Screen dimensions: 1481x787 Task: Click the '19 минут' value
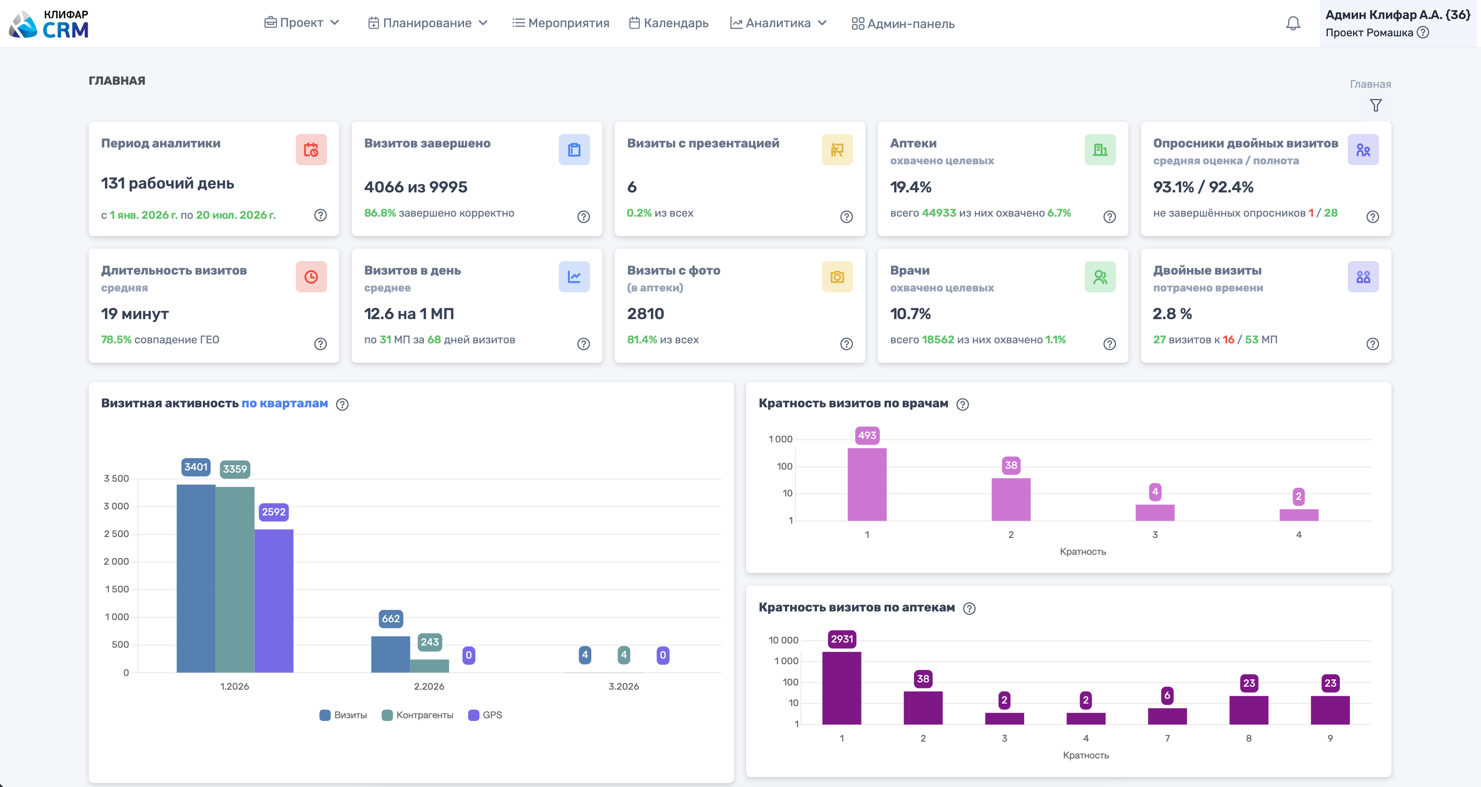click(x=135, y=314)
